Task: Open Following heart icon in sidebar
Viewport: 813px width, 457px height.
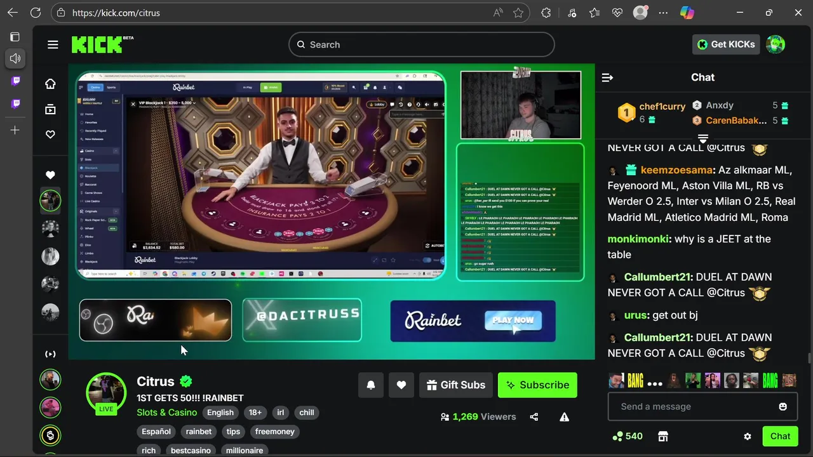Action: pyautogui.click(x=50, y=135)
